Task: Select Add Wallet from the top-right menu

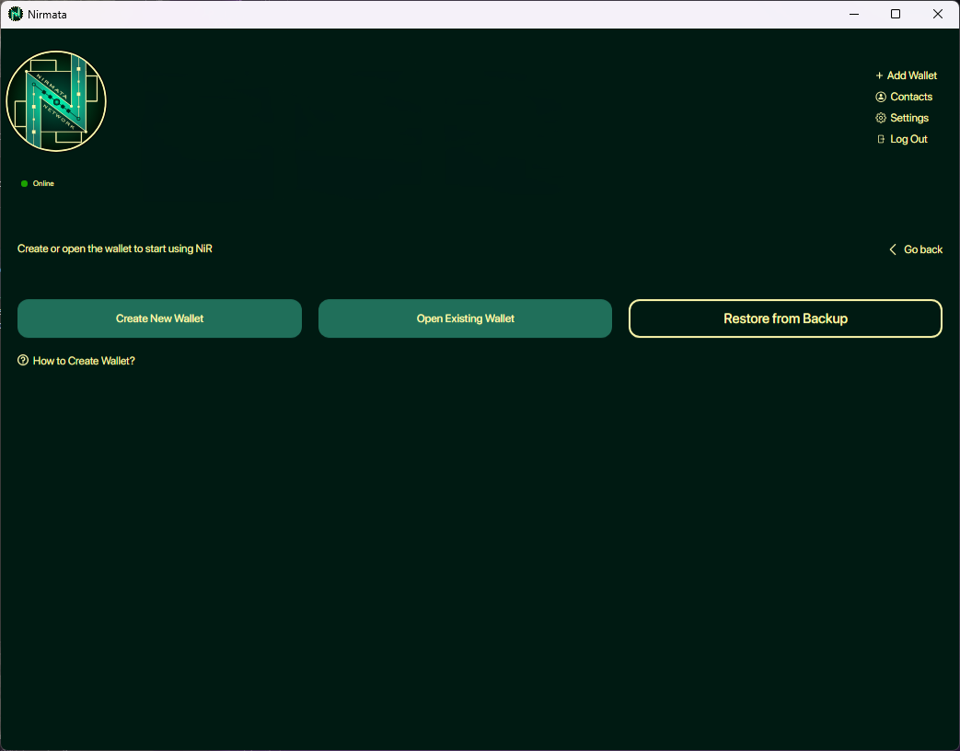Action: [912, 75]
